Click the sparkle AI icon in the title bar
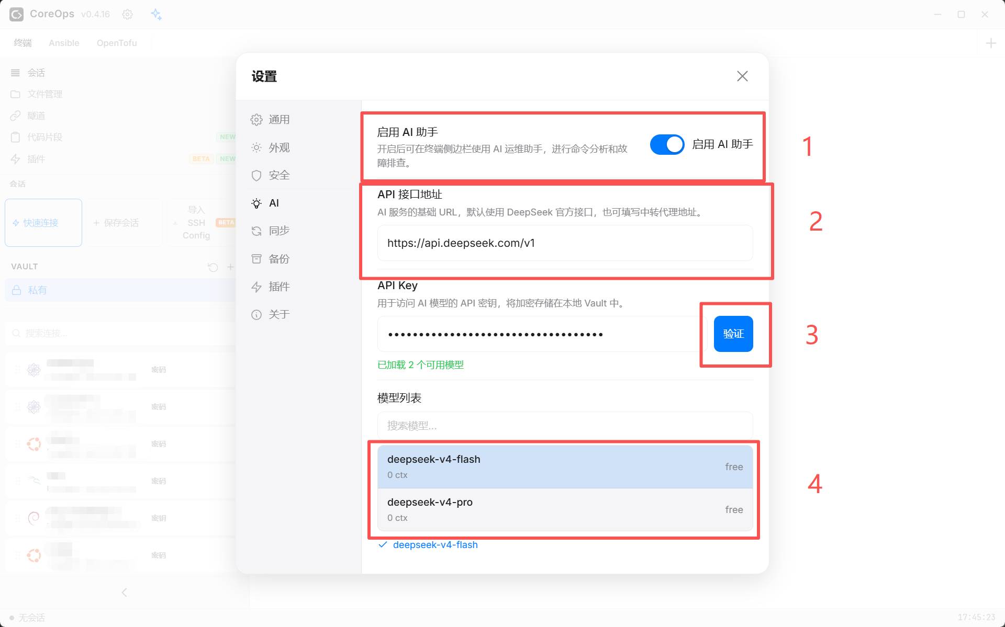The image size is (1005, 627). click(156, 14)
